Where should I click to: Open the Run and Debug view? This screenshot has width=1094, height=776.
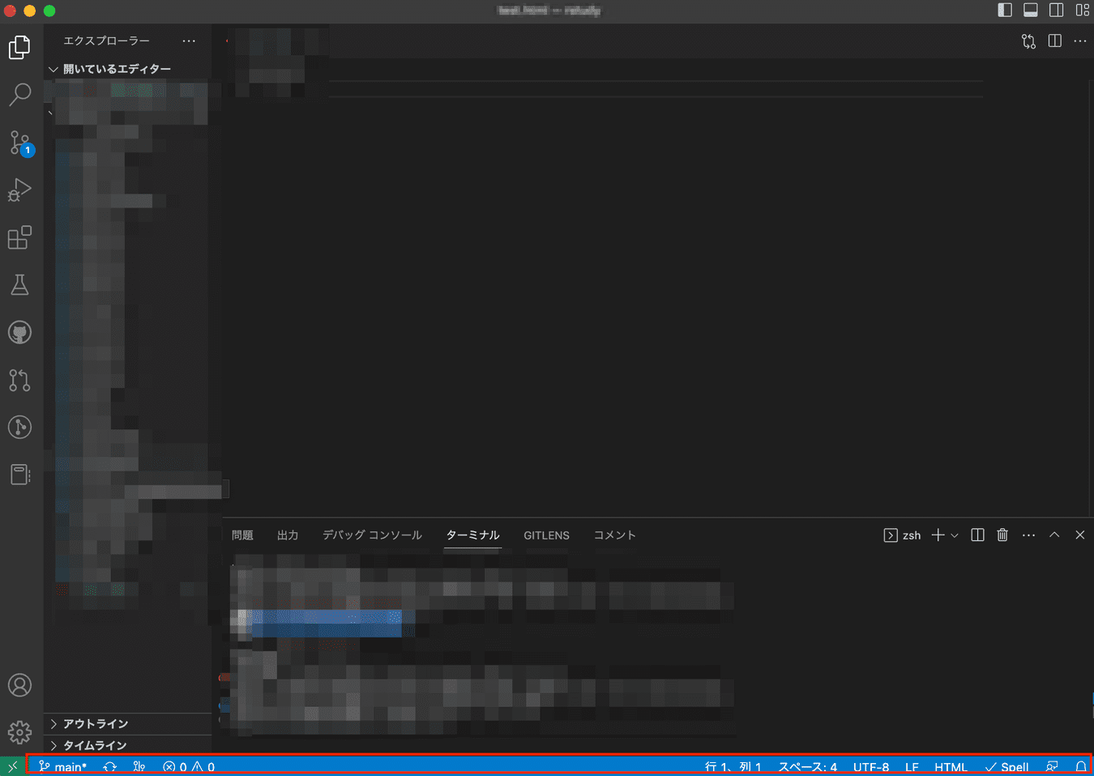coord(19,190)
